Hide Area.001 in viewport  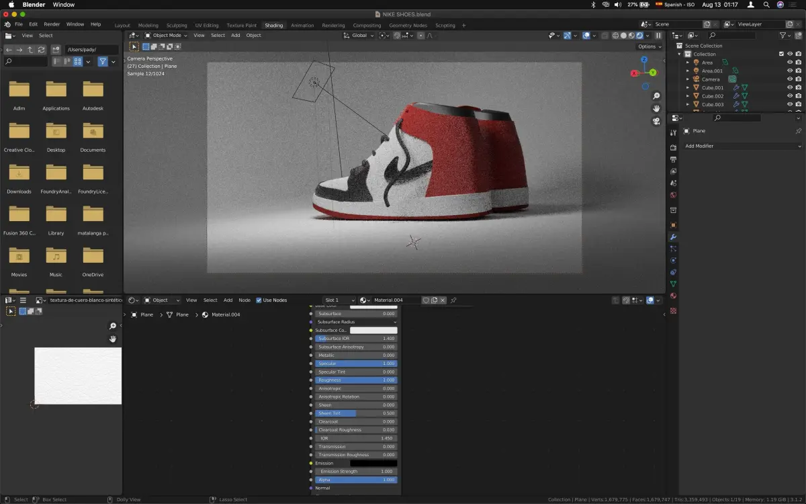[x=790, y=71]
